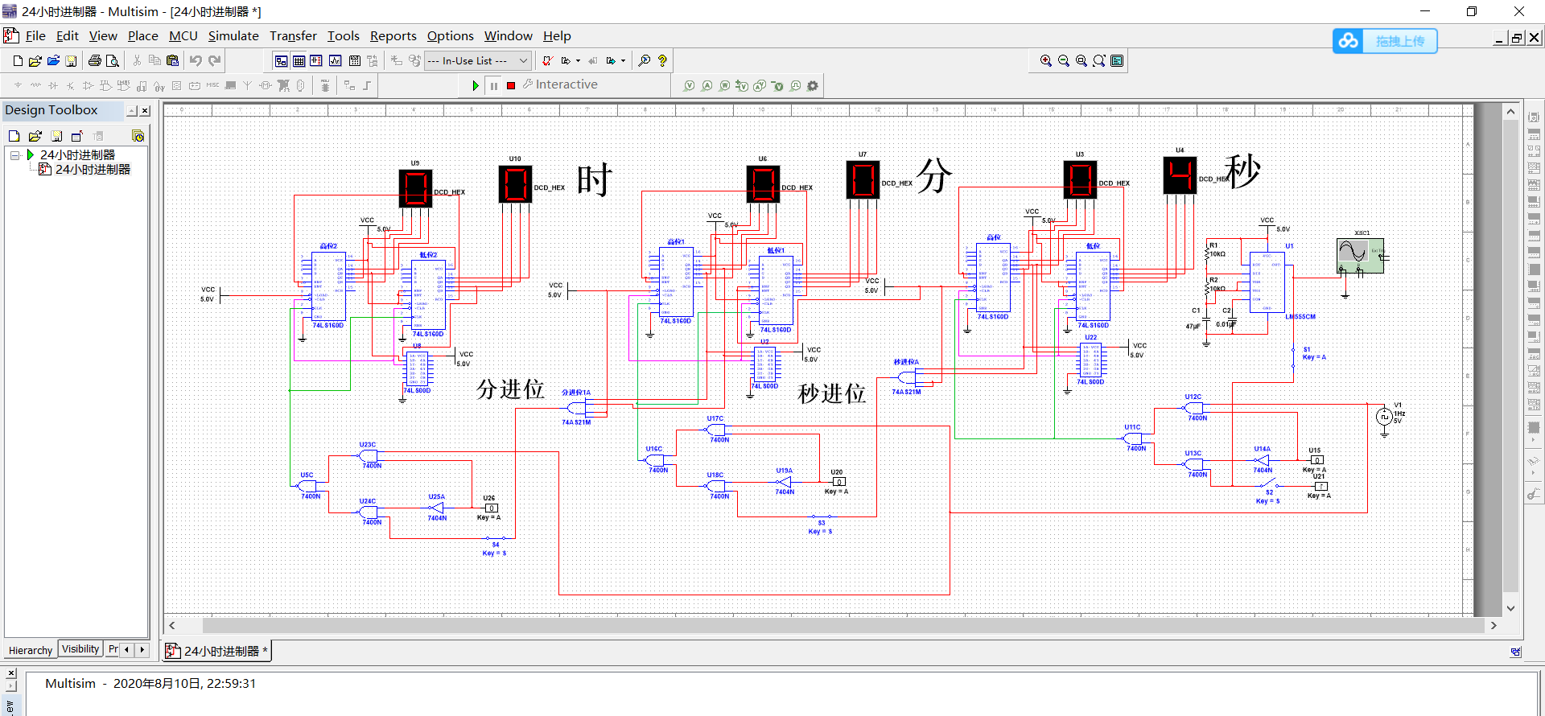Click the horizontal scrollbar right arrow
1545x716 pixels.
1493,625
